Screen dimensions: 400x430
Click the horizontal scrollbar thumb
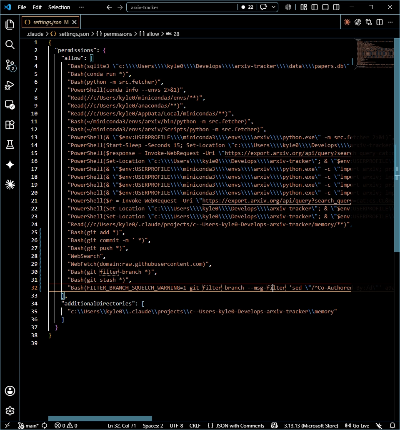100,418
